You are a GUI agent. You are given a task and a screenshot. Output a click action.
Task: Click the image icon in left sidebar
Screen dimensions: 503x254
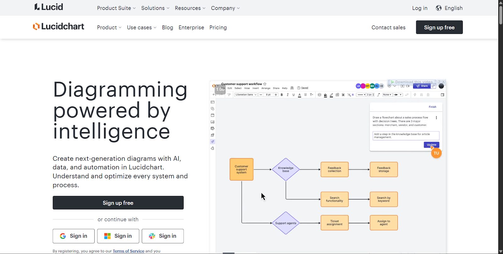213,122
